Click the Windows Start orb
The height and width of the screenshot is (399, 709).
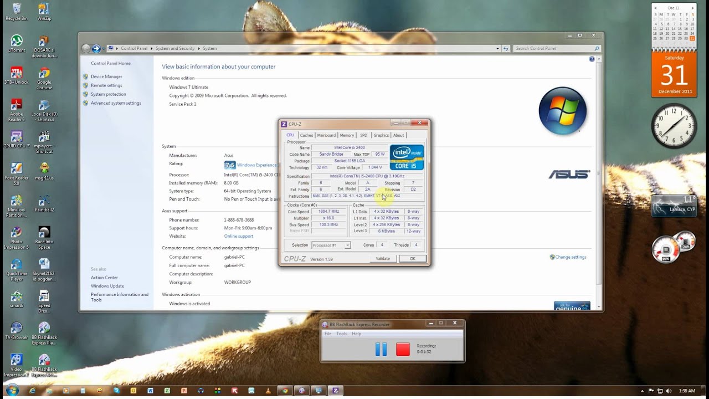coord(12,391)
